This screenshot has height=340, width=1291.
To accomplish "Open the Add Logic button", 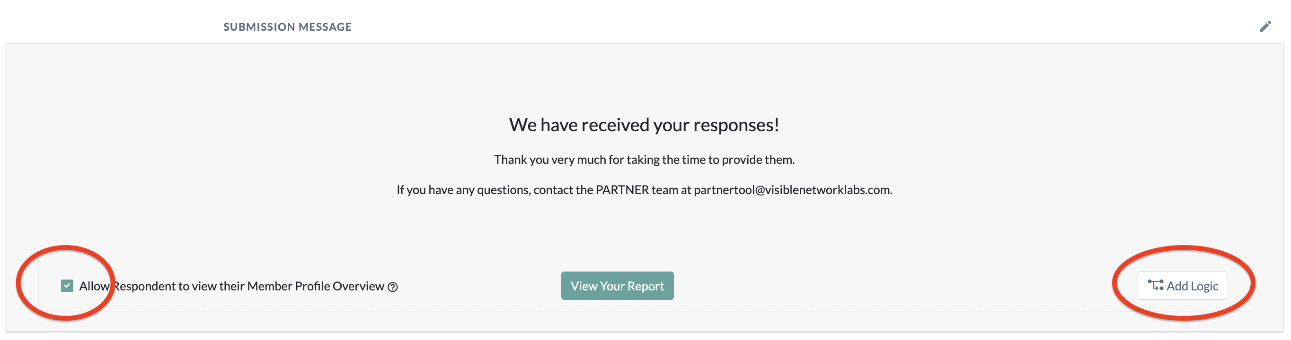I will point(1182,286).
